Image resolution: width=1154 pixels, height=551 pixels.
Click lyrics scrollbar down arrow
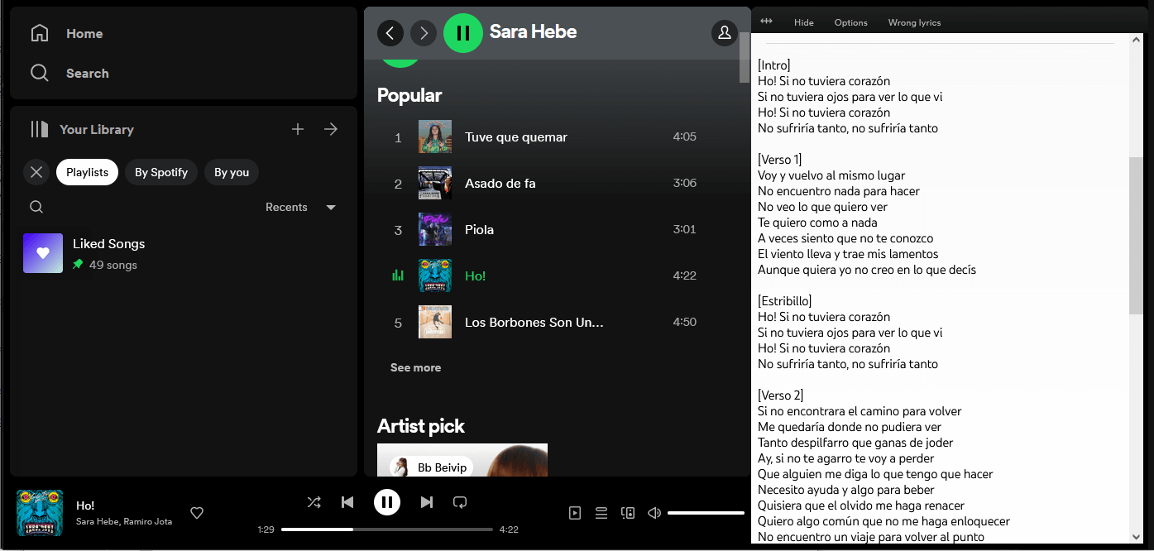point(1135,536)
